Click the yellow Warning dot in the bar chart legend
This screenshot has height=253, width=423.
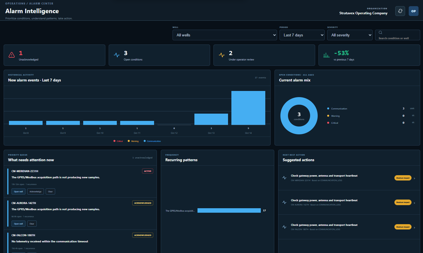click(x=129, y=141)
